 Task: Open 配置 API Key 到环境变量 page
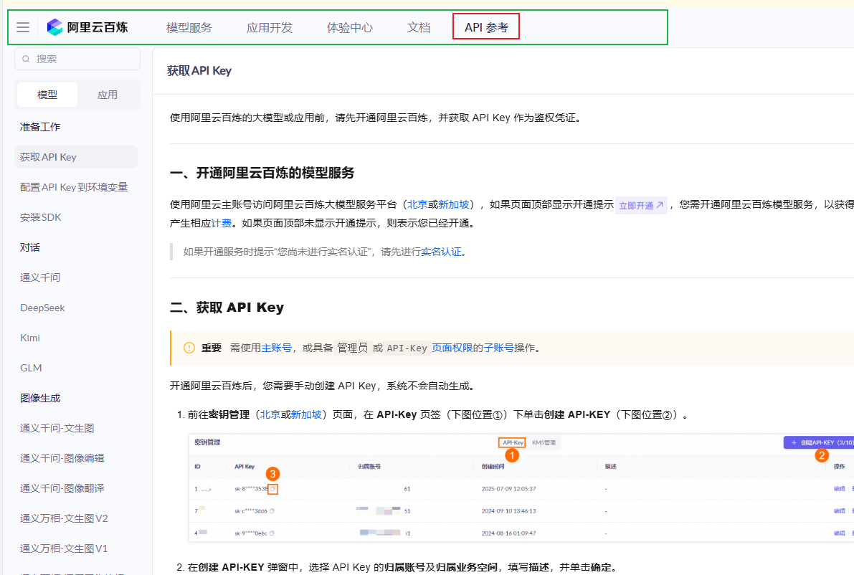tap(74, 186)
